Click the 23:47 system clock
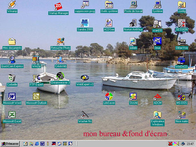Image resolution: width=196 pixels, height=147 pixels. 190,144
